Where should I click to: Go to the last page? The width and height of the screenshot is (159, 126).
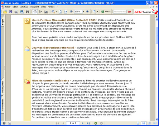point(88,123)
